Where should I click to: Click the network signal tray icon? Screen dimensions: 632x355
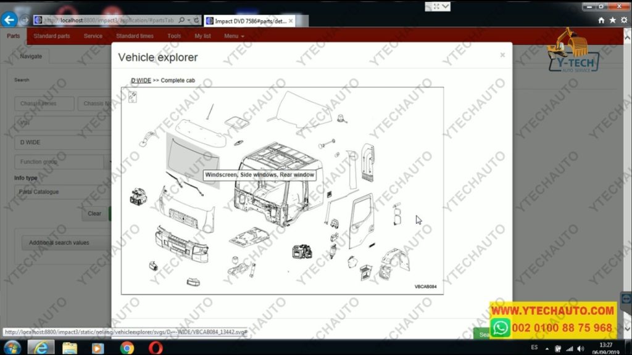[x=570, y=349]
